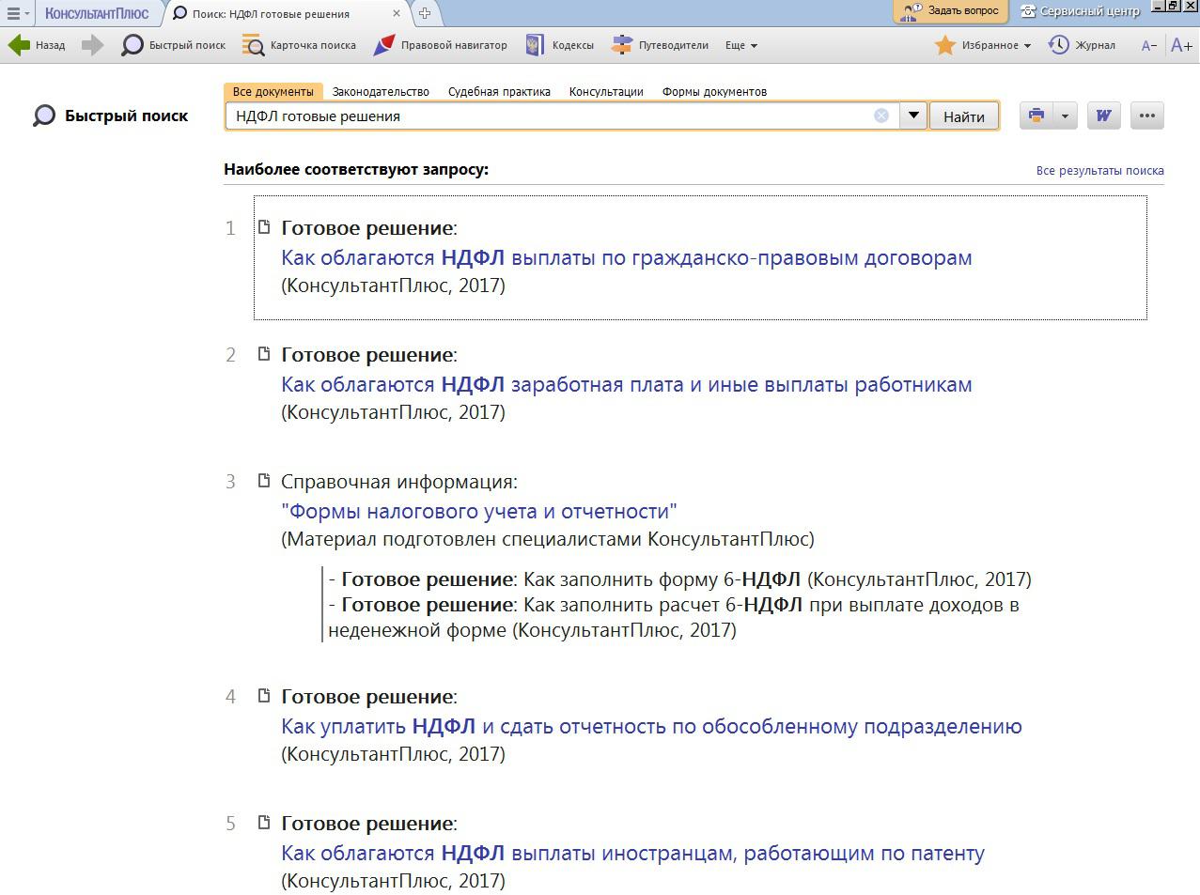Viewport: 1200px width, 895px height.
Task: Expand the search history dropdown arrow
Action: (912, 116)
